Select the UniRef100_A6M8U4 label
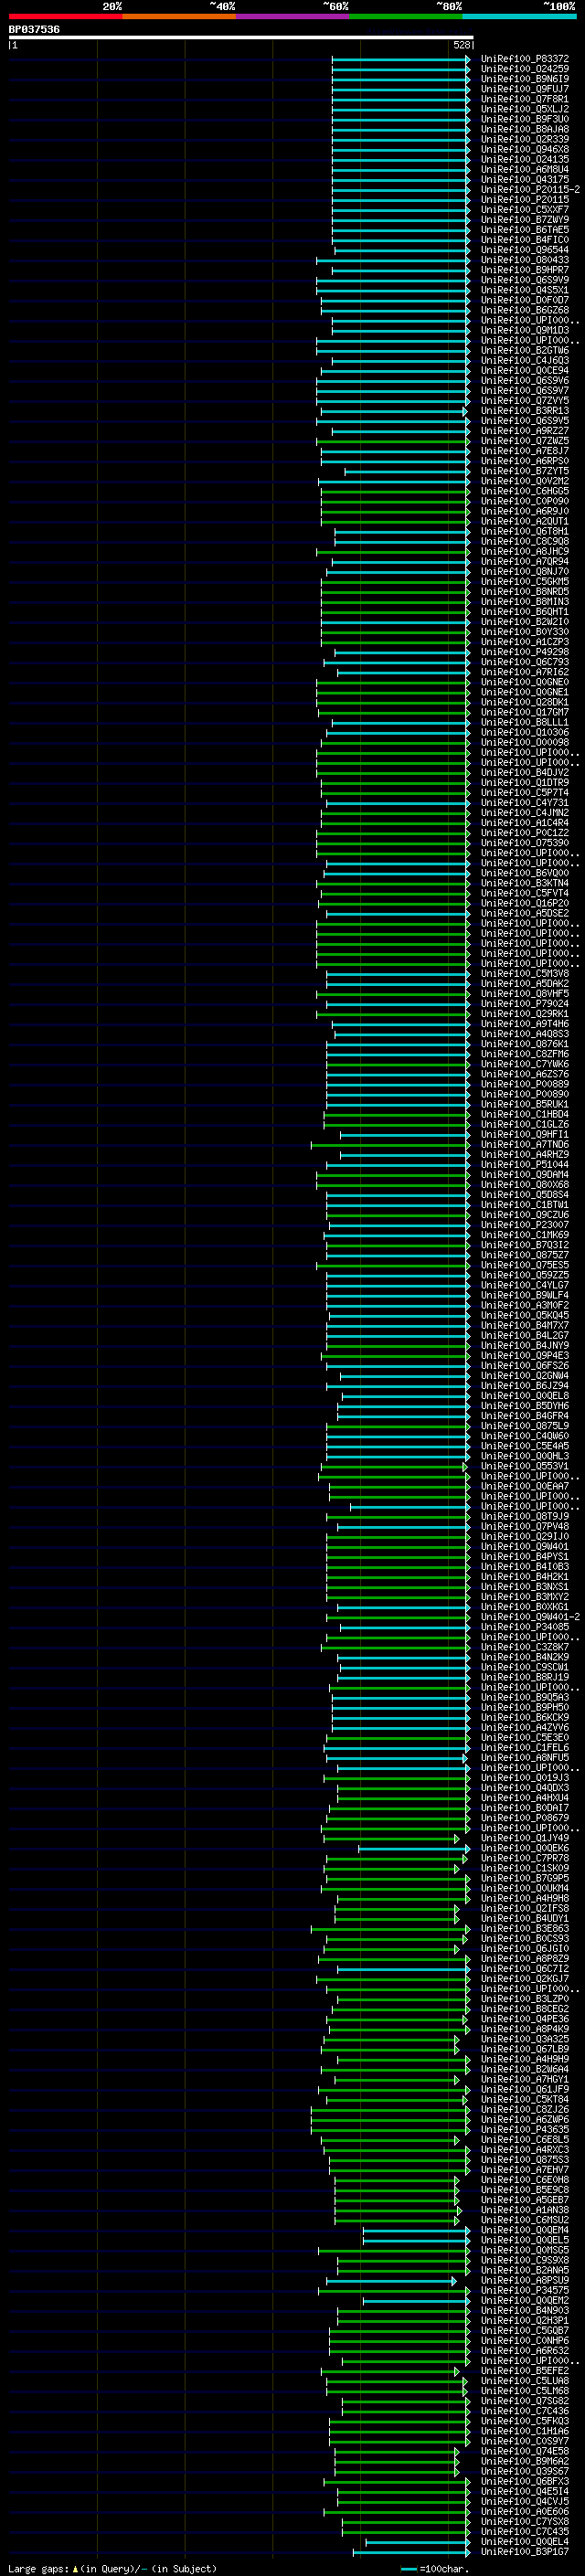This screenshot has height=2576, width=585. tap(524, 169)
